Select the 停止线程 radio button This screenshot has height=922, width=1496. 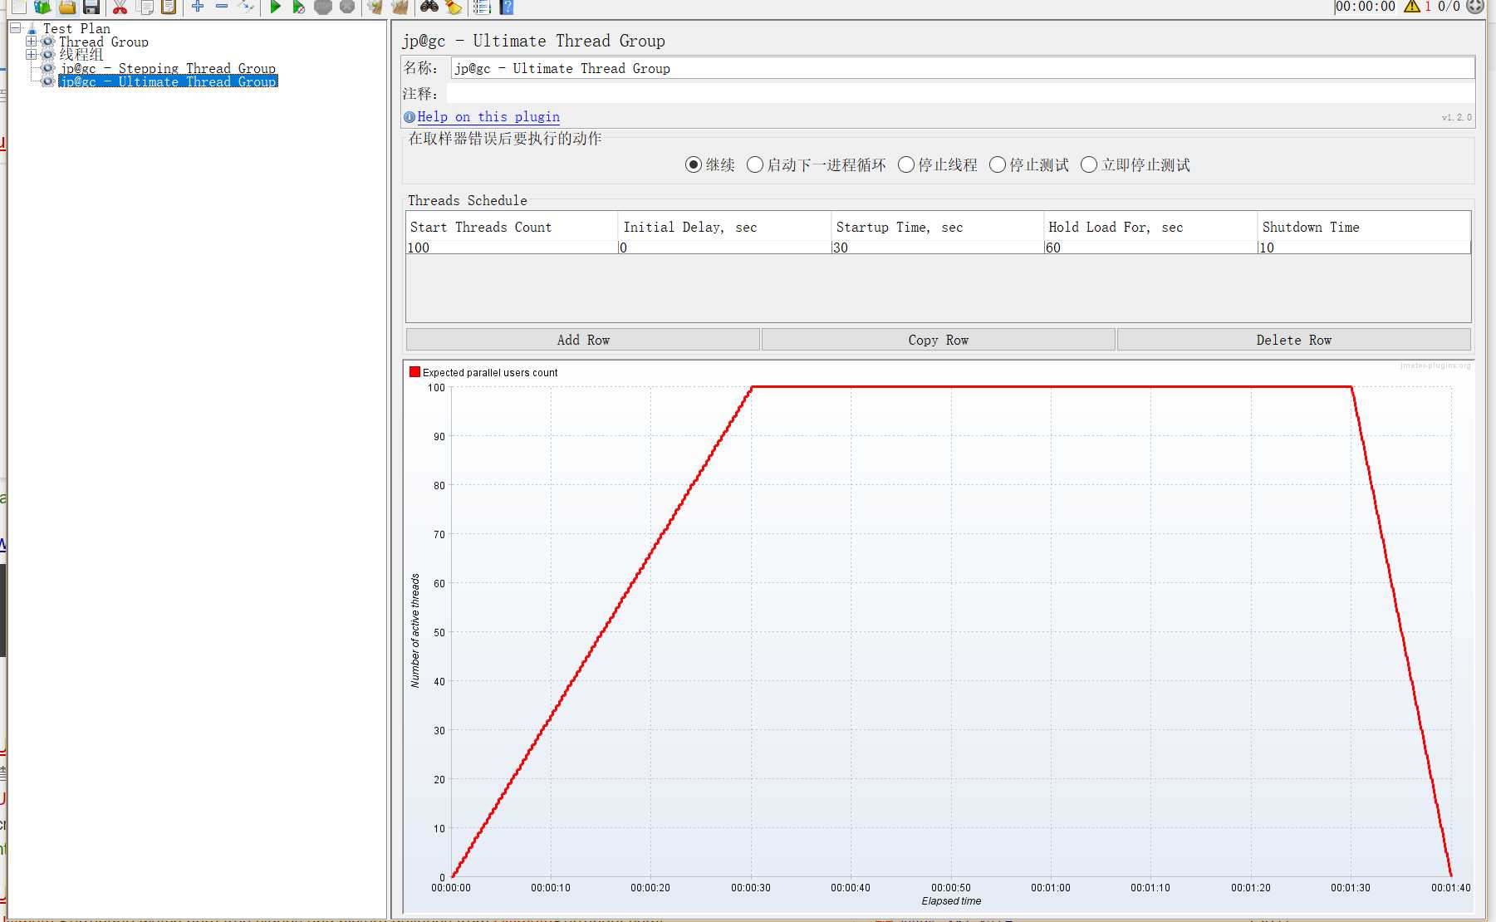(906, 164)
